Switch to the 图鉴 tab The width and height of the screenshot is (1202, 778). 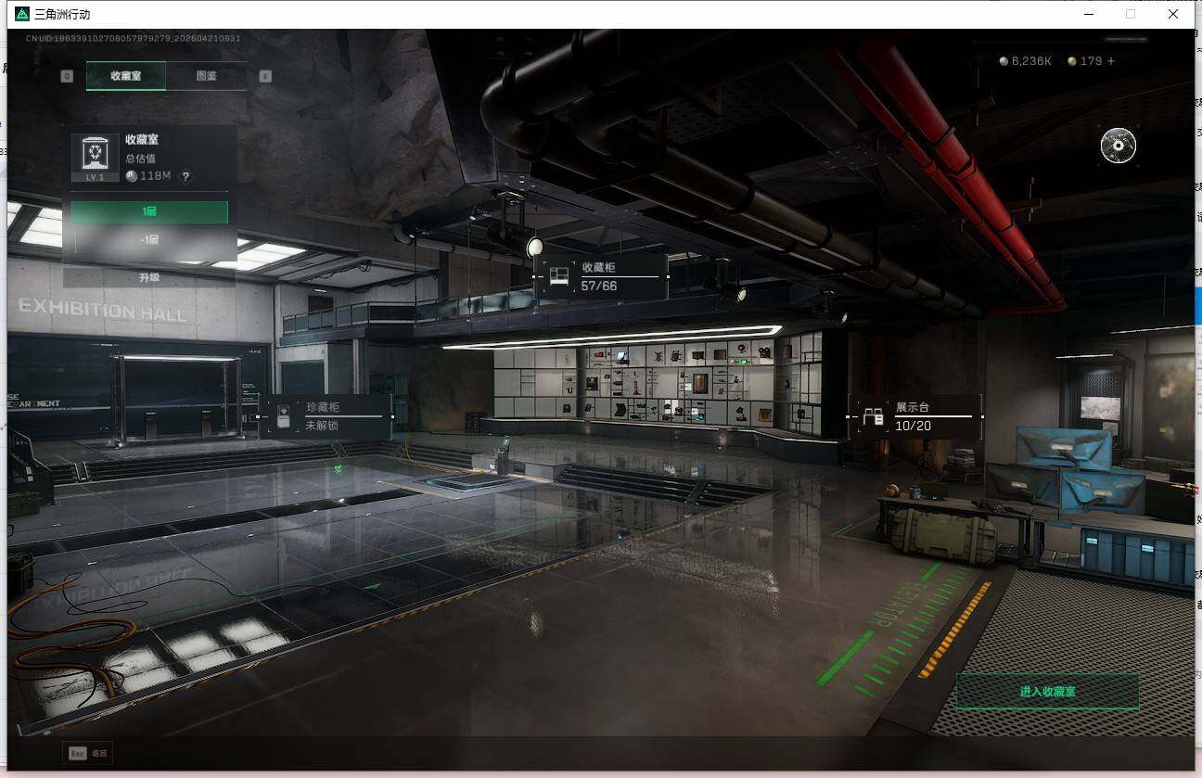coord(206,76)
